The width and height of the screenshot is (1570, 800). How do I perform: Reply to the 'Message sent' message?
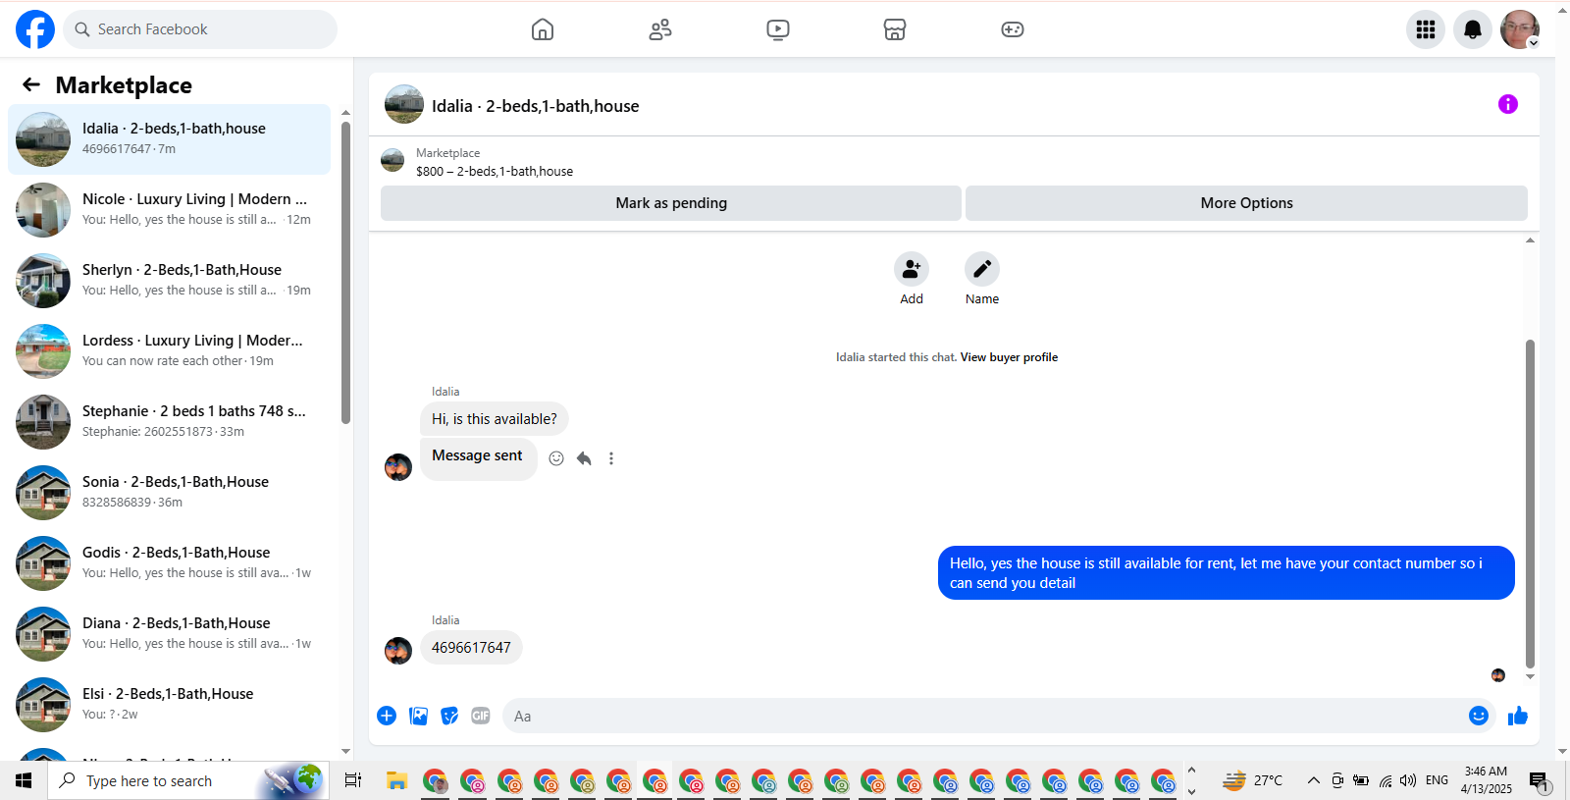(x=584, y=458)
